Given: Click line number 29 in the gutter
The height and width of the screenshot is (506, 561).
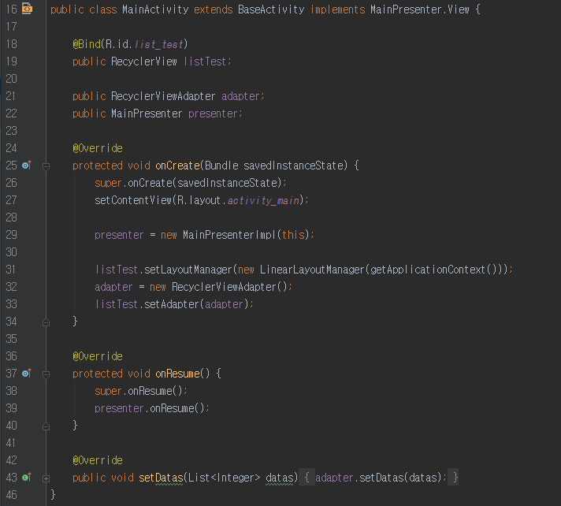Looking at the screenshot, I should [x=12, y=235].
